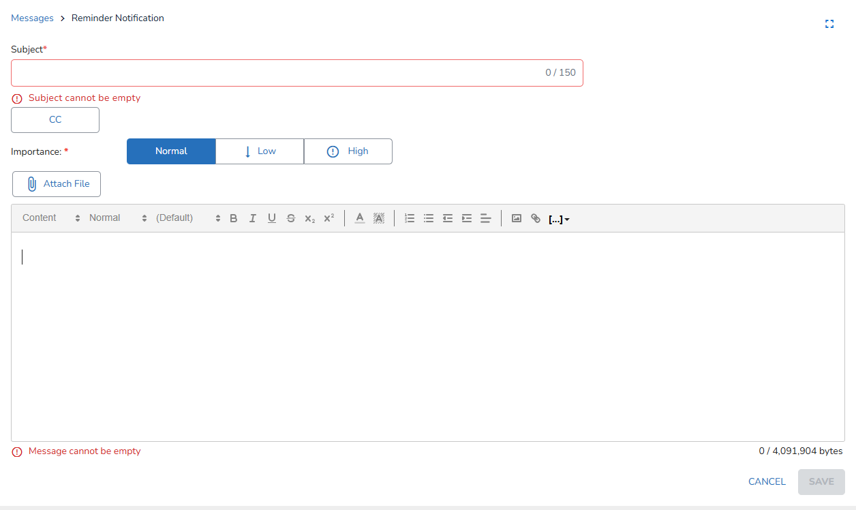Open the (Default) font dropdown
856x510 pixels.
tap(188, 218)
